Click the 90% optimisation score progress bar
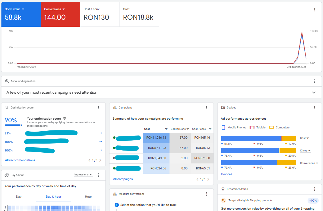The image size is (323, 211). point(13,125)
